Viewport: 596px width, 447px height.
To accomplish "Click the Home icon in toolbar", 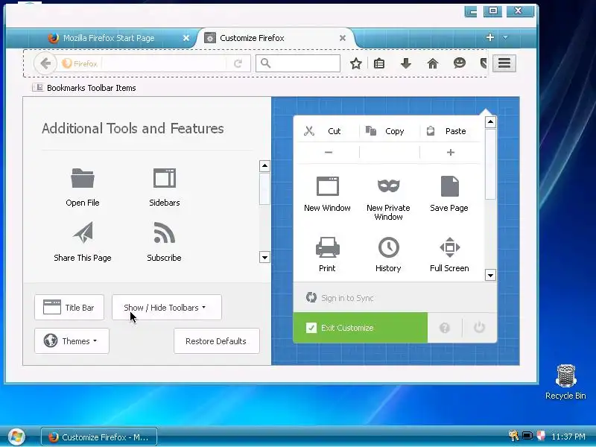I will [x=433, y=63].
